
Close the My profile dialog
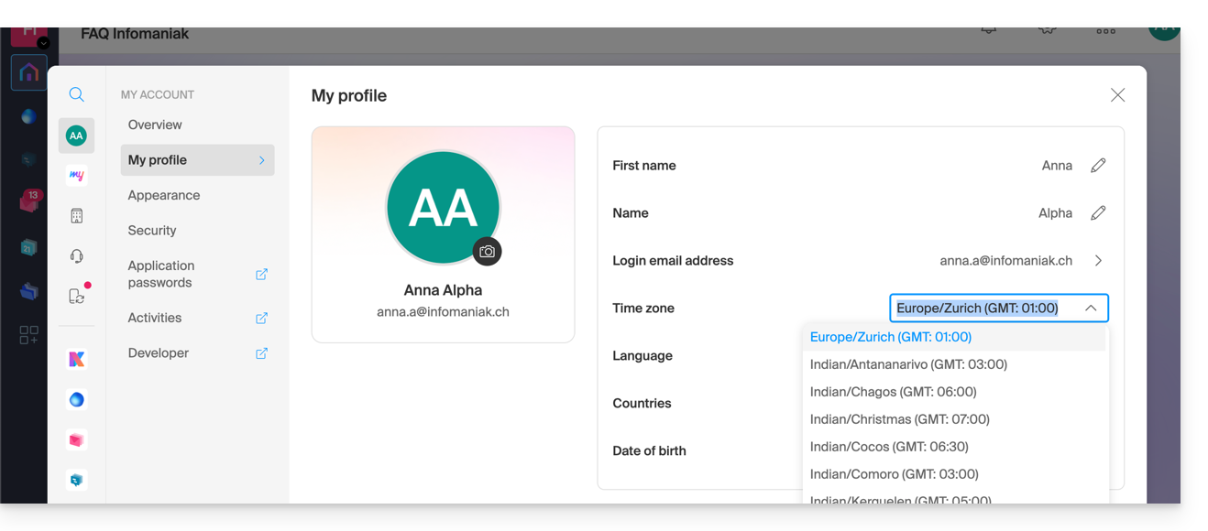click(1117, 95)
